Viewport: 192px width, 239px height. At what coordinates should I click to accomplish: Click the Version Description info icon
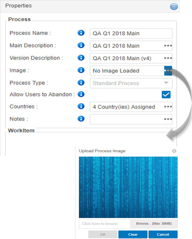tap(81, 58)
